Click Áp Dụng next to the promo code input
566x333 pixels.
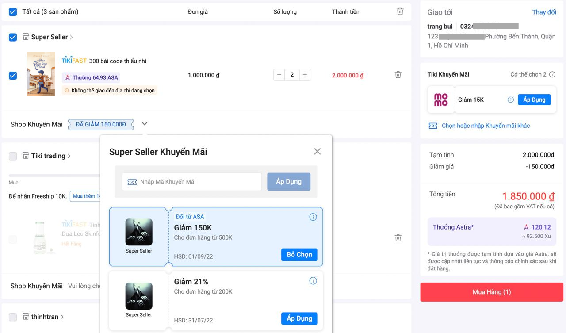click(x=289, y=182)
